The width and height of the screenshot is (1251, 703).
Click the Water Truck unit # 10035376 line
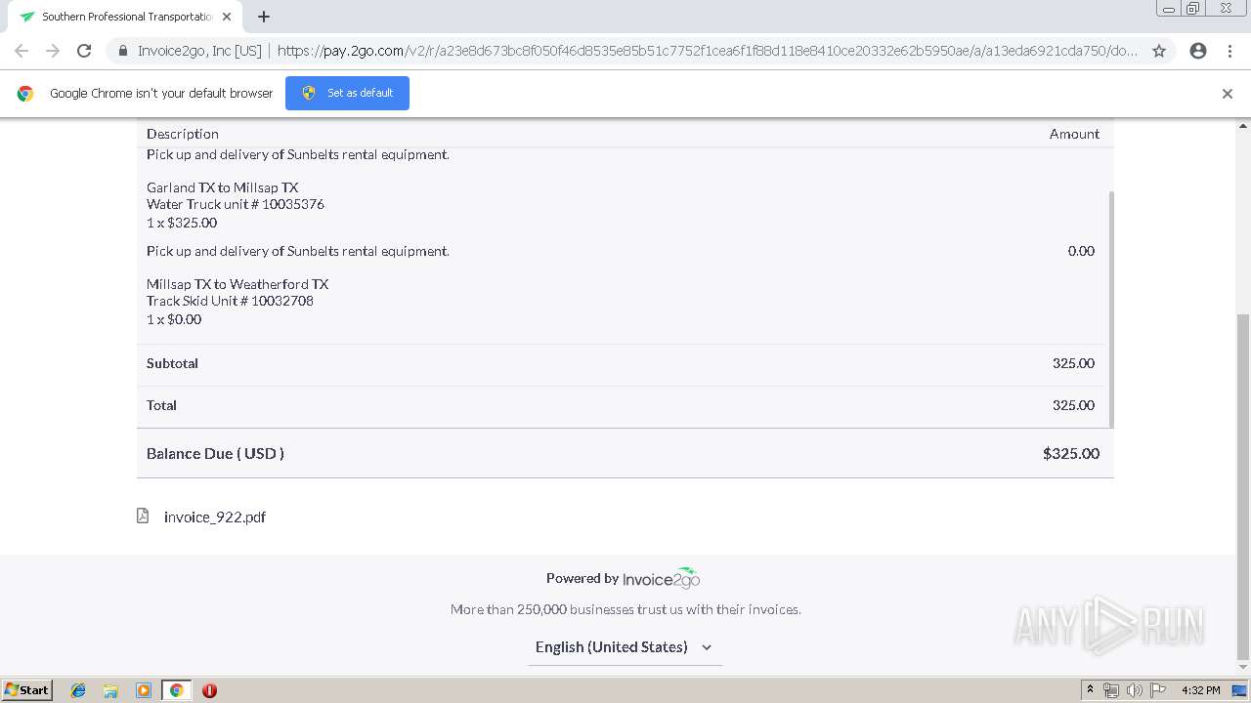point(236,204)
